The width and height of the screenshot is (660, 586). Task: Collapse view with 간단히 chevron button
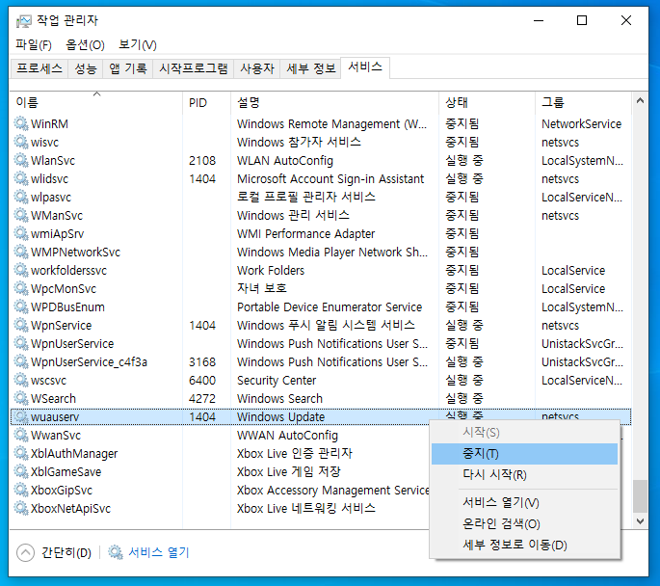[x=26, y=552]
